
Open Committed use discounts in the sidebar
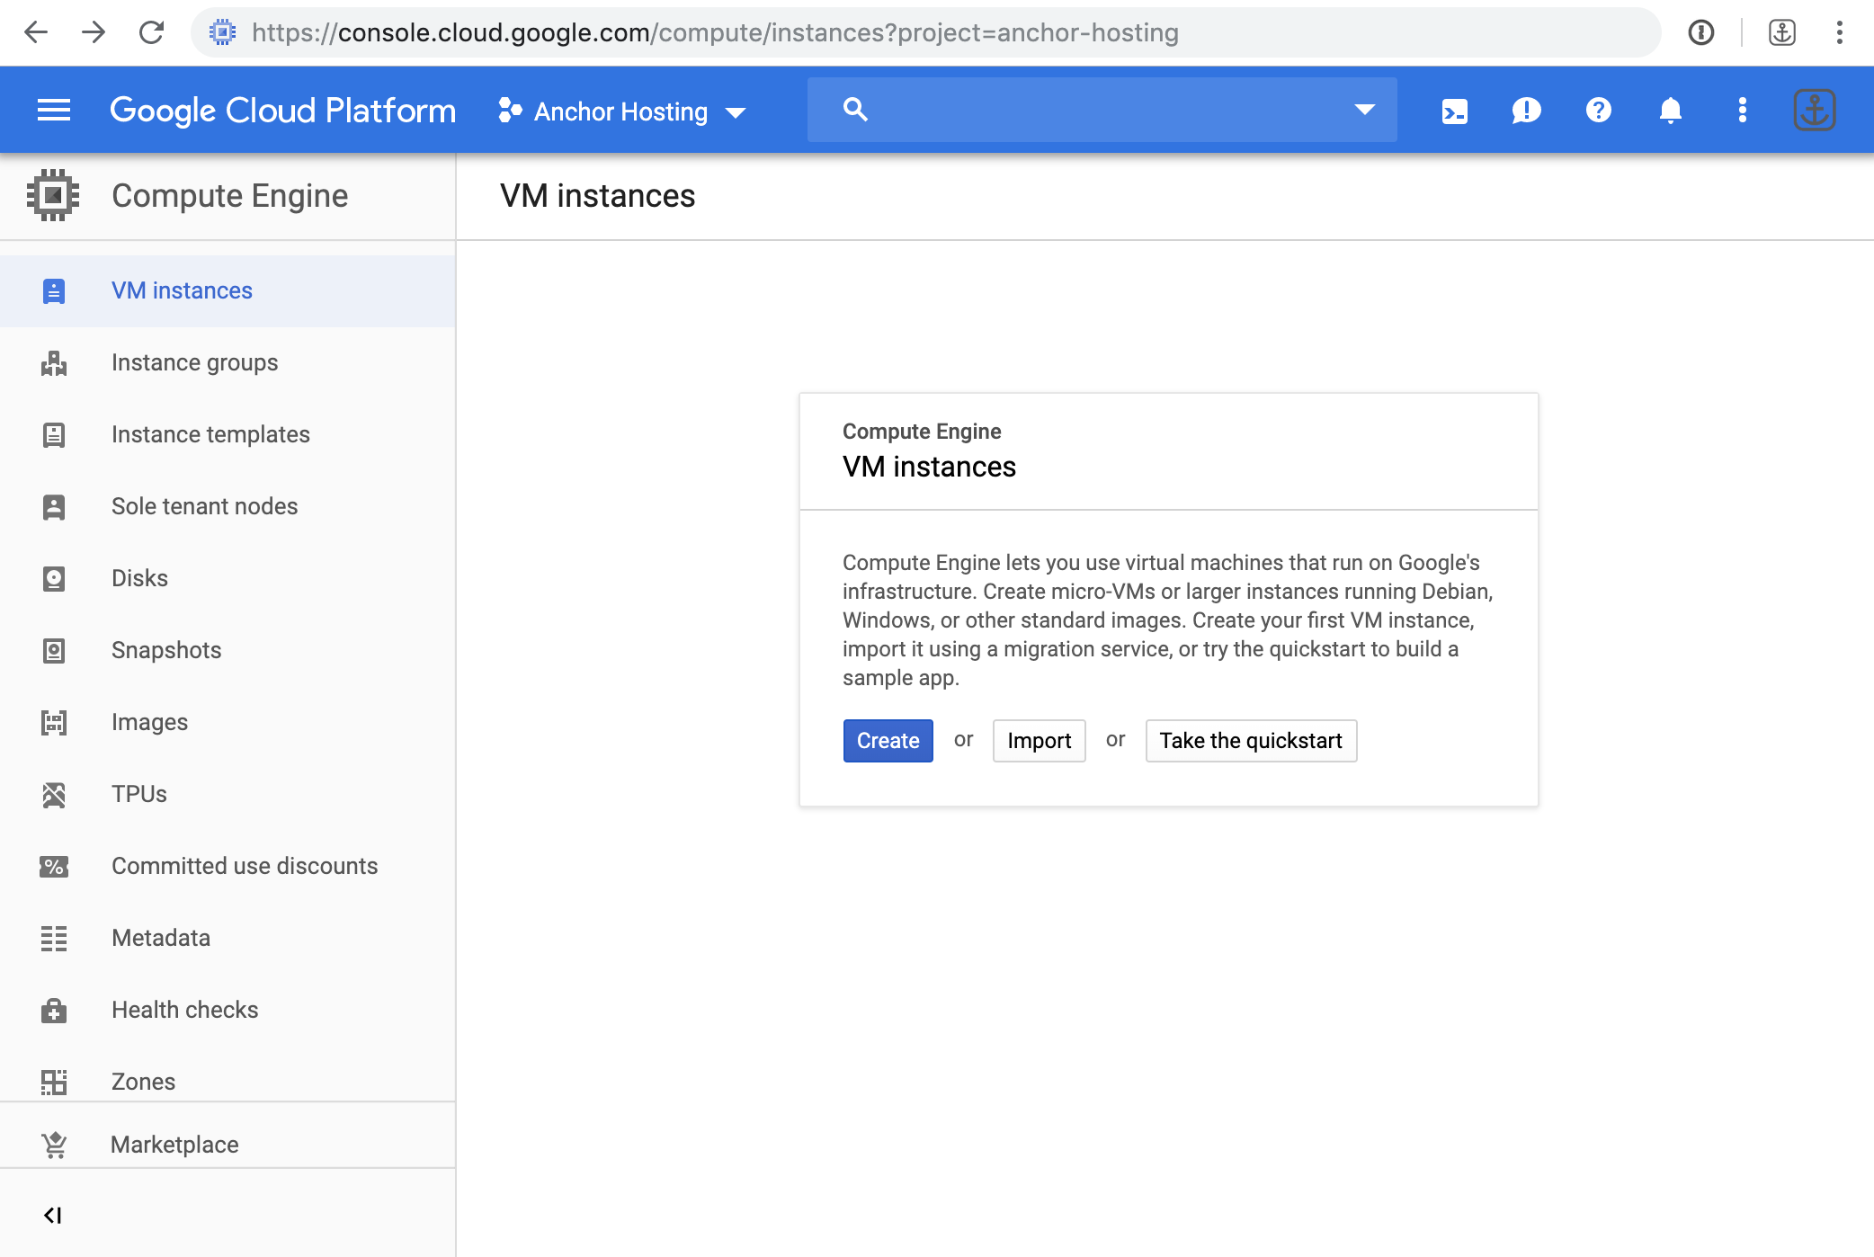[228, 867]
